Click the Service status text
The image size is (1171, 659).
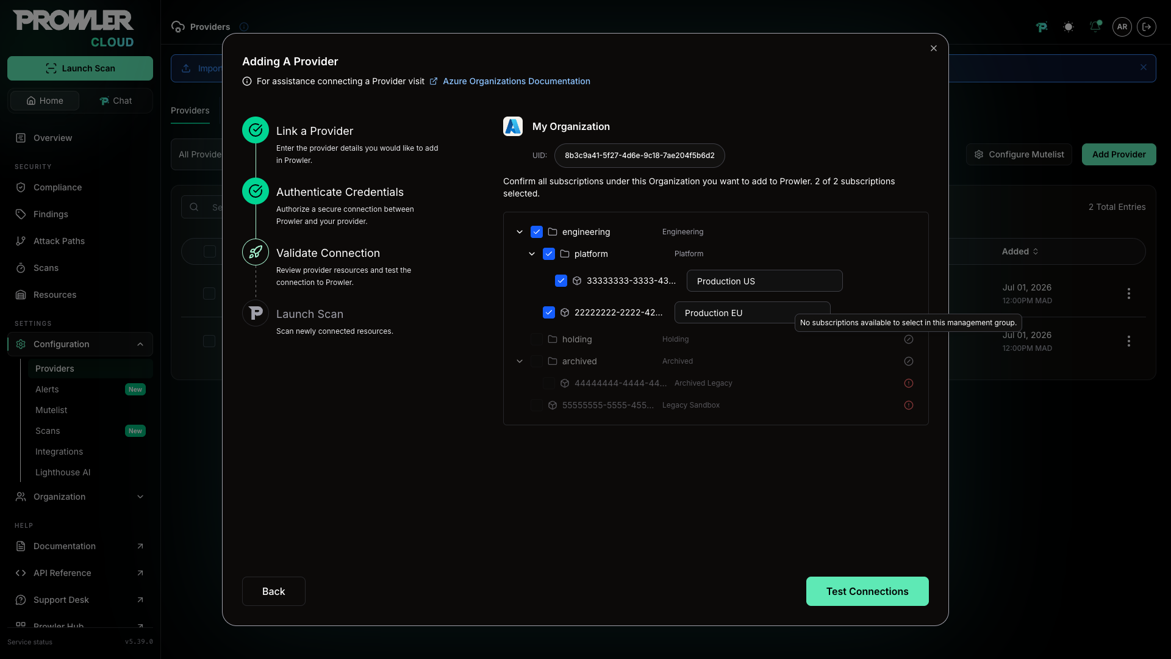point(30,642)
